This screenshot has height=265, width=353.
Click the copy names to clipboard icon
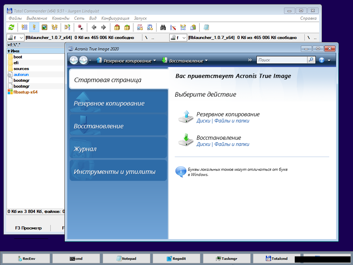click(193, 28)
